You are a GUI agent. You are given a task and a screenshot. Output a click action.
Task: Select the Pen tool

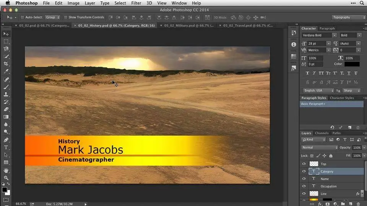[x=6, y=140]
